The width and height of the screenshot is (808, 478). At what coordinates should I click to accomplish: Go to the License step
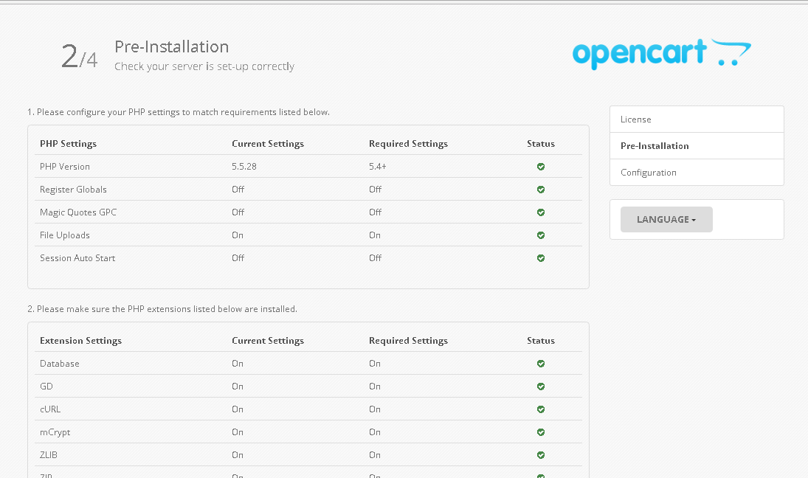point(636,119)
